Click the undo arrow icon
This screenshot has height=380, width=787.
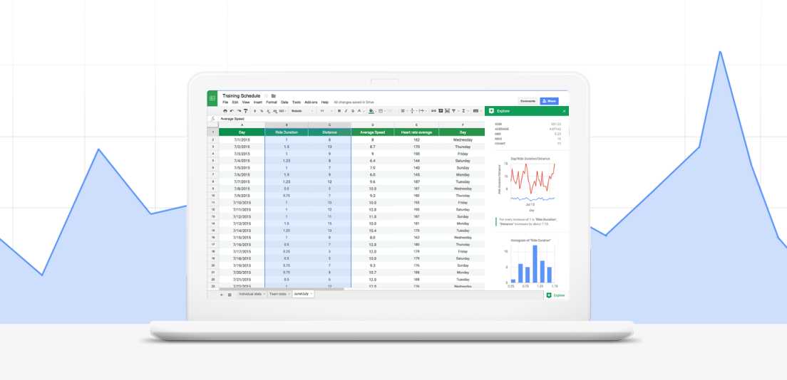coord(232,111)
